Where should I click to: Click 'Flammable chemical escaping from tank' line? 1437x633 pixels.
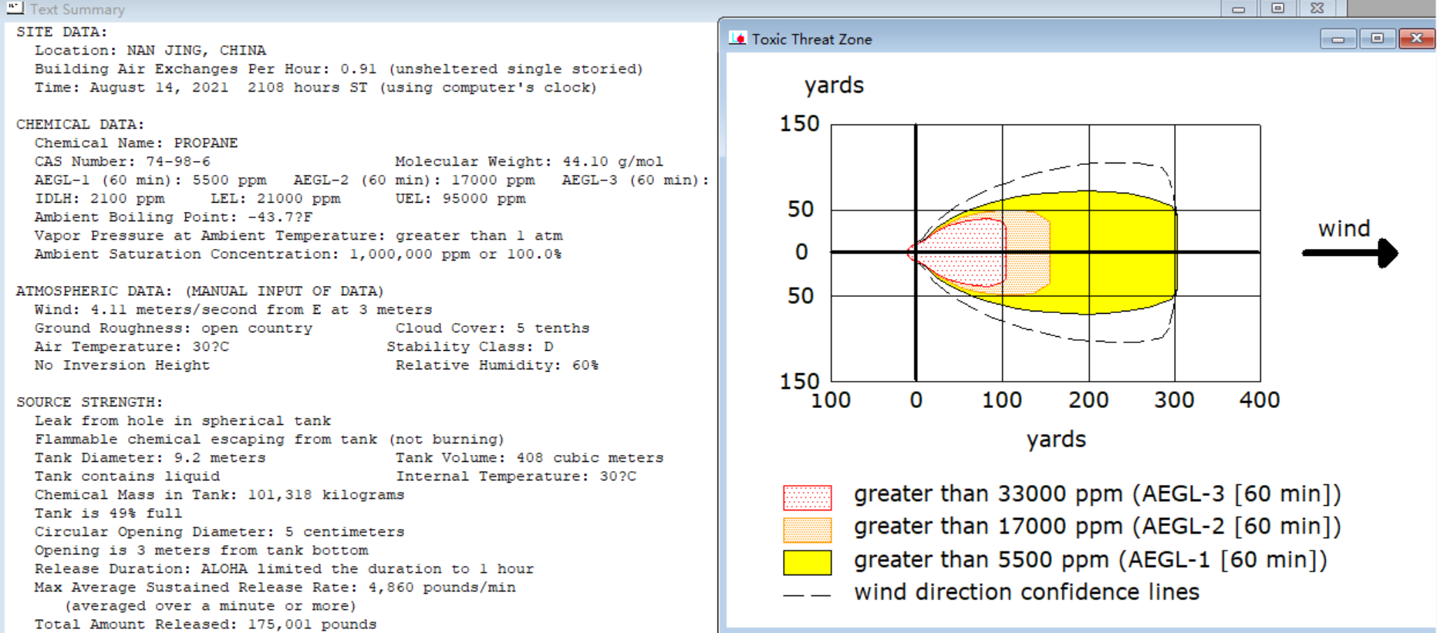pyautogui.click(x=269, y=439)
